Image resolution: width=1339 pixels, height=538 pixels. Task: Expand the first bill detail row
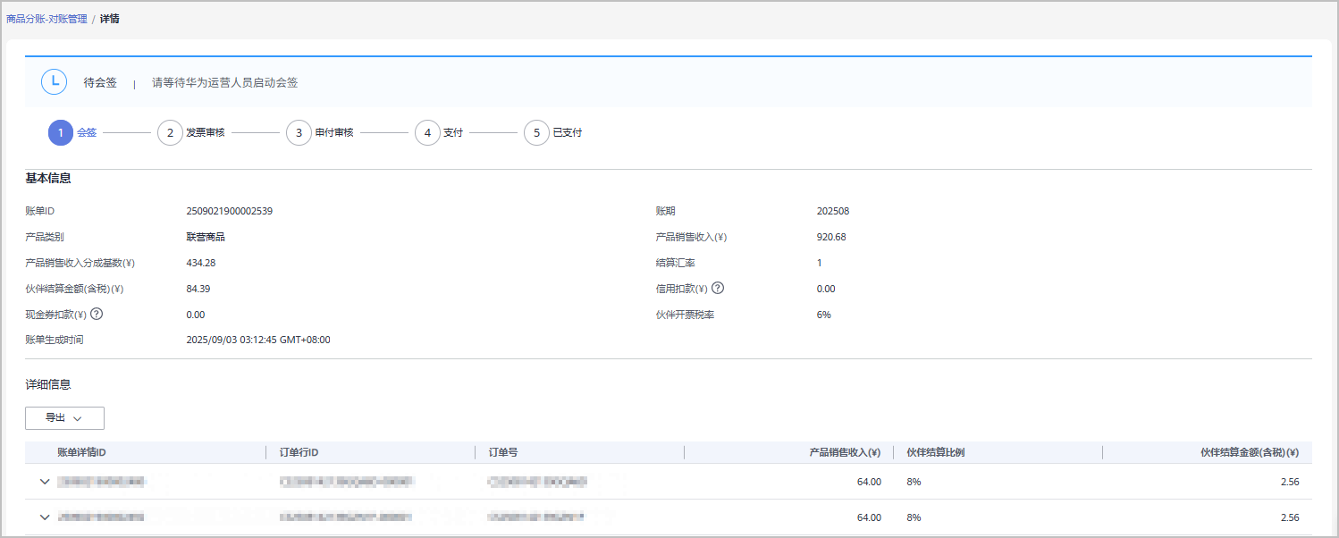(x=45, y=482)
